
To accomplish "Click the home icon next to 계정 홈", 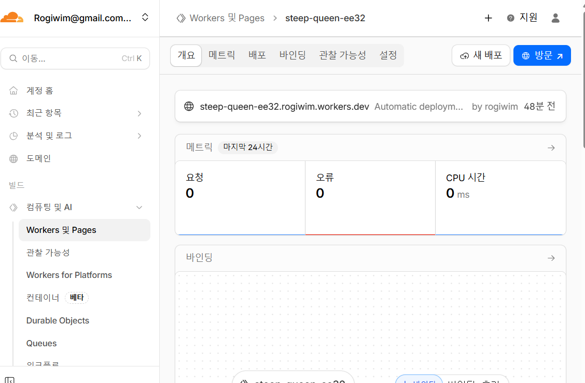I will point(13,91).
